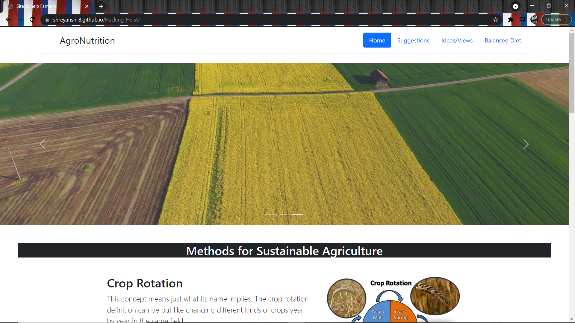Bookmark this page with star icon
This screenshot has width=575, height=323.
[496, 20]
